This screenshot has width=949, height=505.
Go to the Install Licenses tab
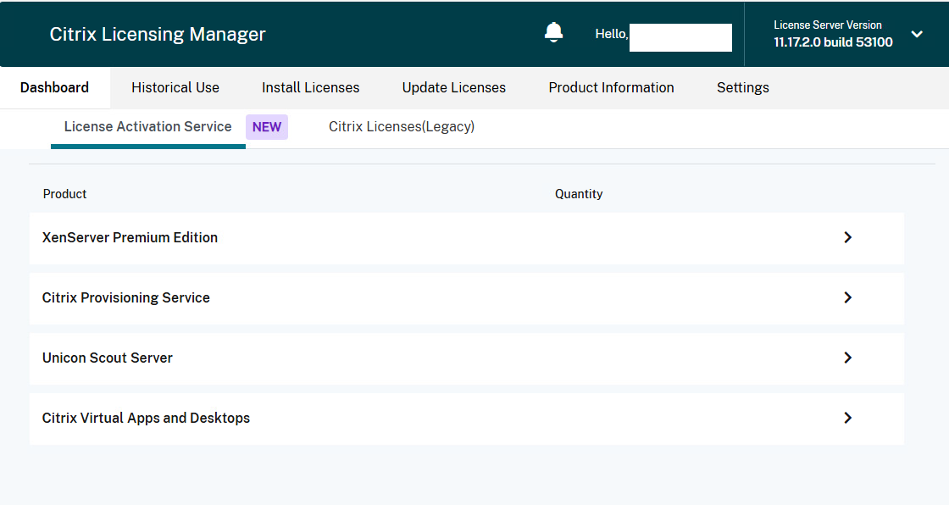tap(310, 87)
